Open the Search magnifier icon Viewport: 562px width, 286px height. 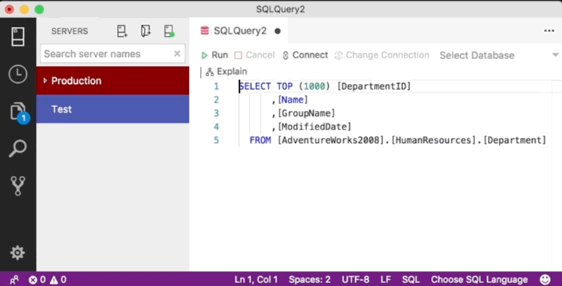pos(18,148)
